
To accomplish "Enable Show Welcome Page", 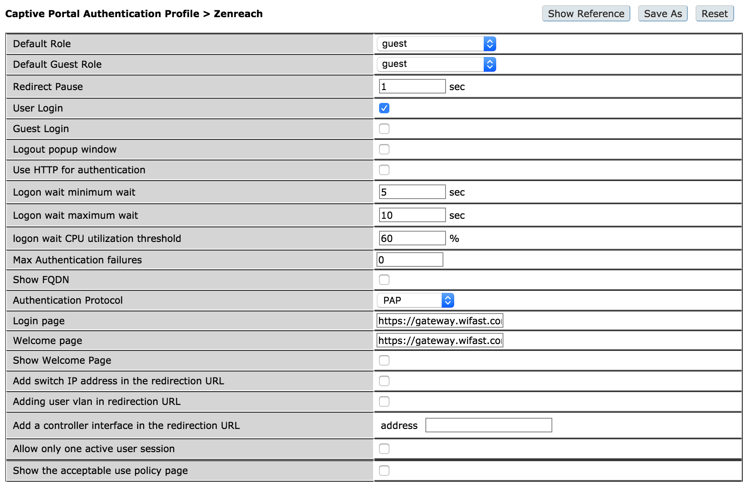I will click(x=384, y=360).
